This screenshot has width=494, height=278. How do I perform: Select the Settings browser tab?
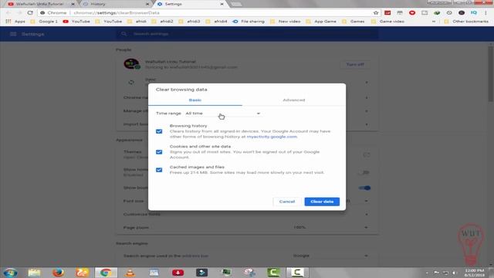190,4
